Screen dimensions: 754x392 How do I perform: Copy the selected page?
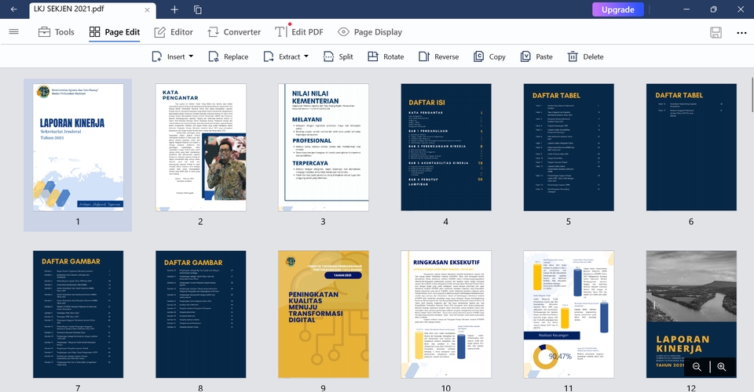pos(489,56)
